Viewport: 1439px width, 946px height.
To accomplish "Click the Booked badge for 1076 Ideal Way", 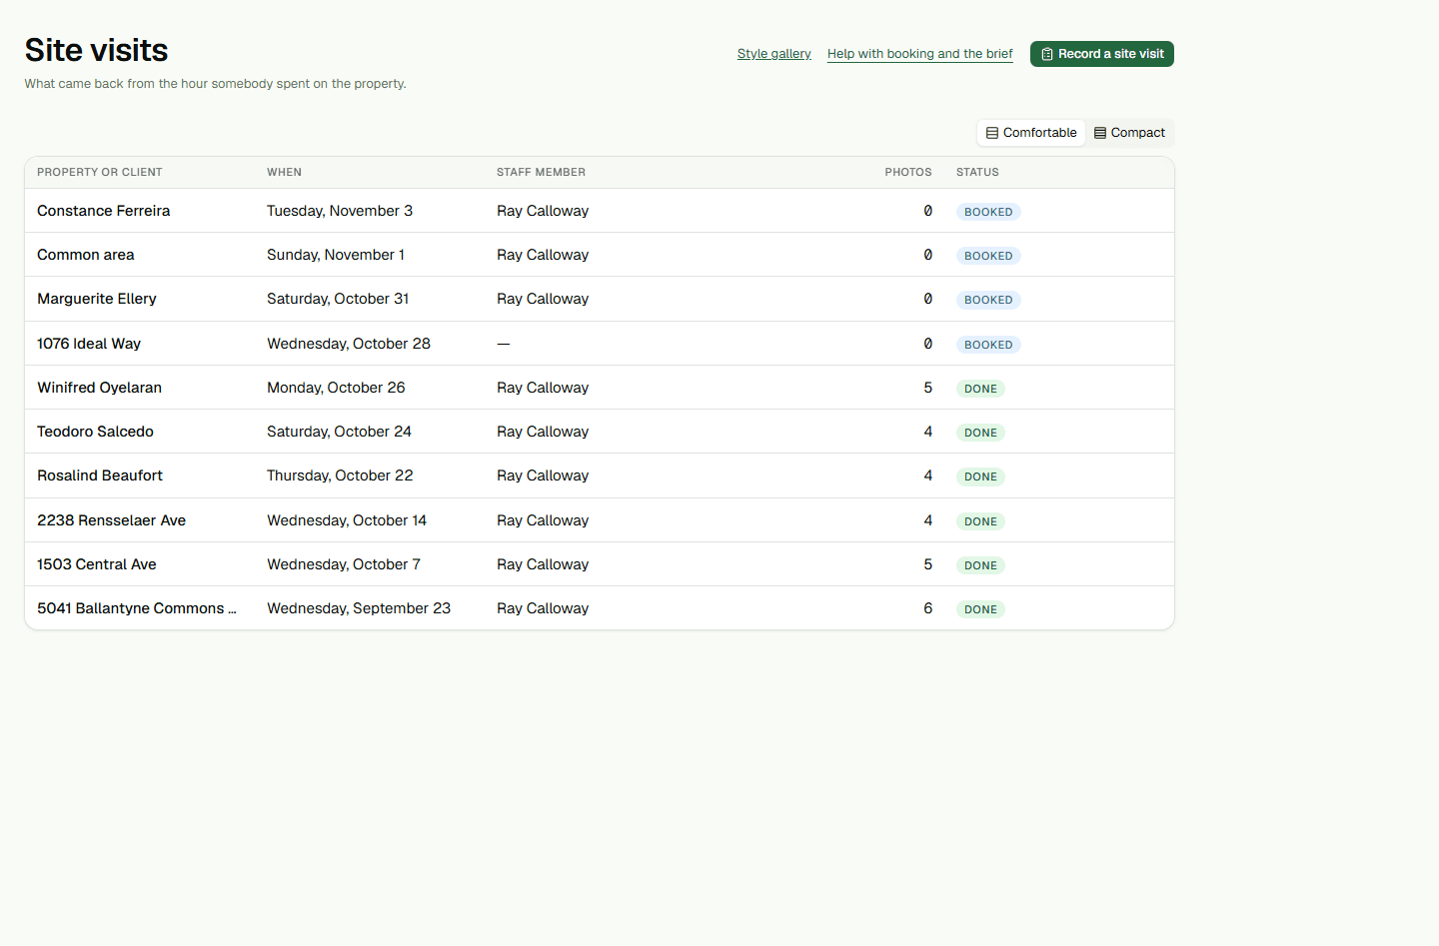I will pos(988,345).
